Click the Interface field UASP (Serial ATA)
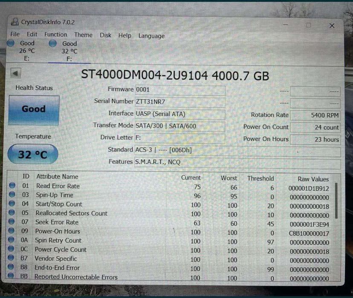This screenshot has height=298, width=353. (x=180, y=114)
